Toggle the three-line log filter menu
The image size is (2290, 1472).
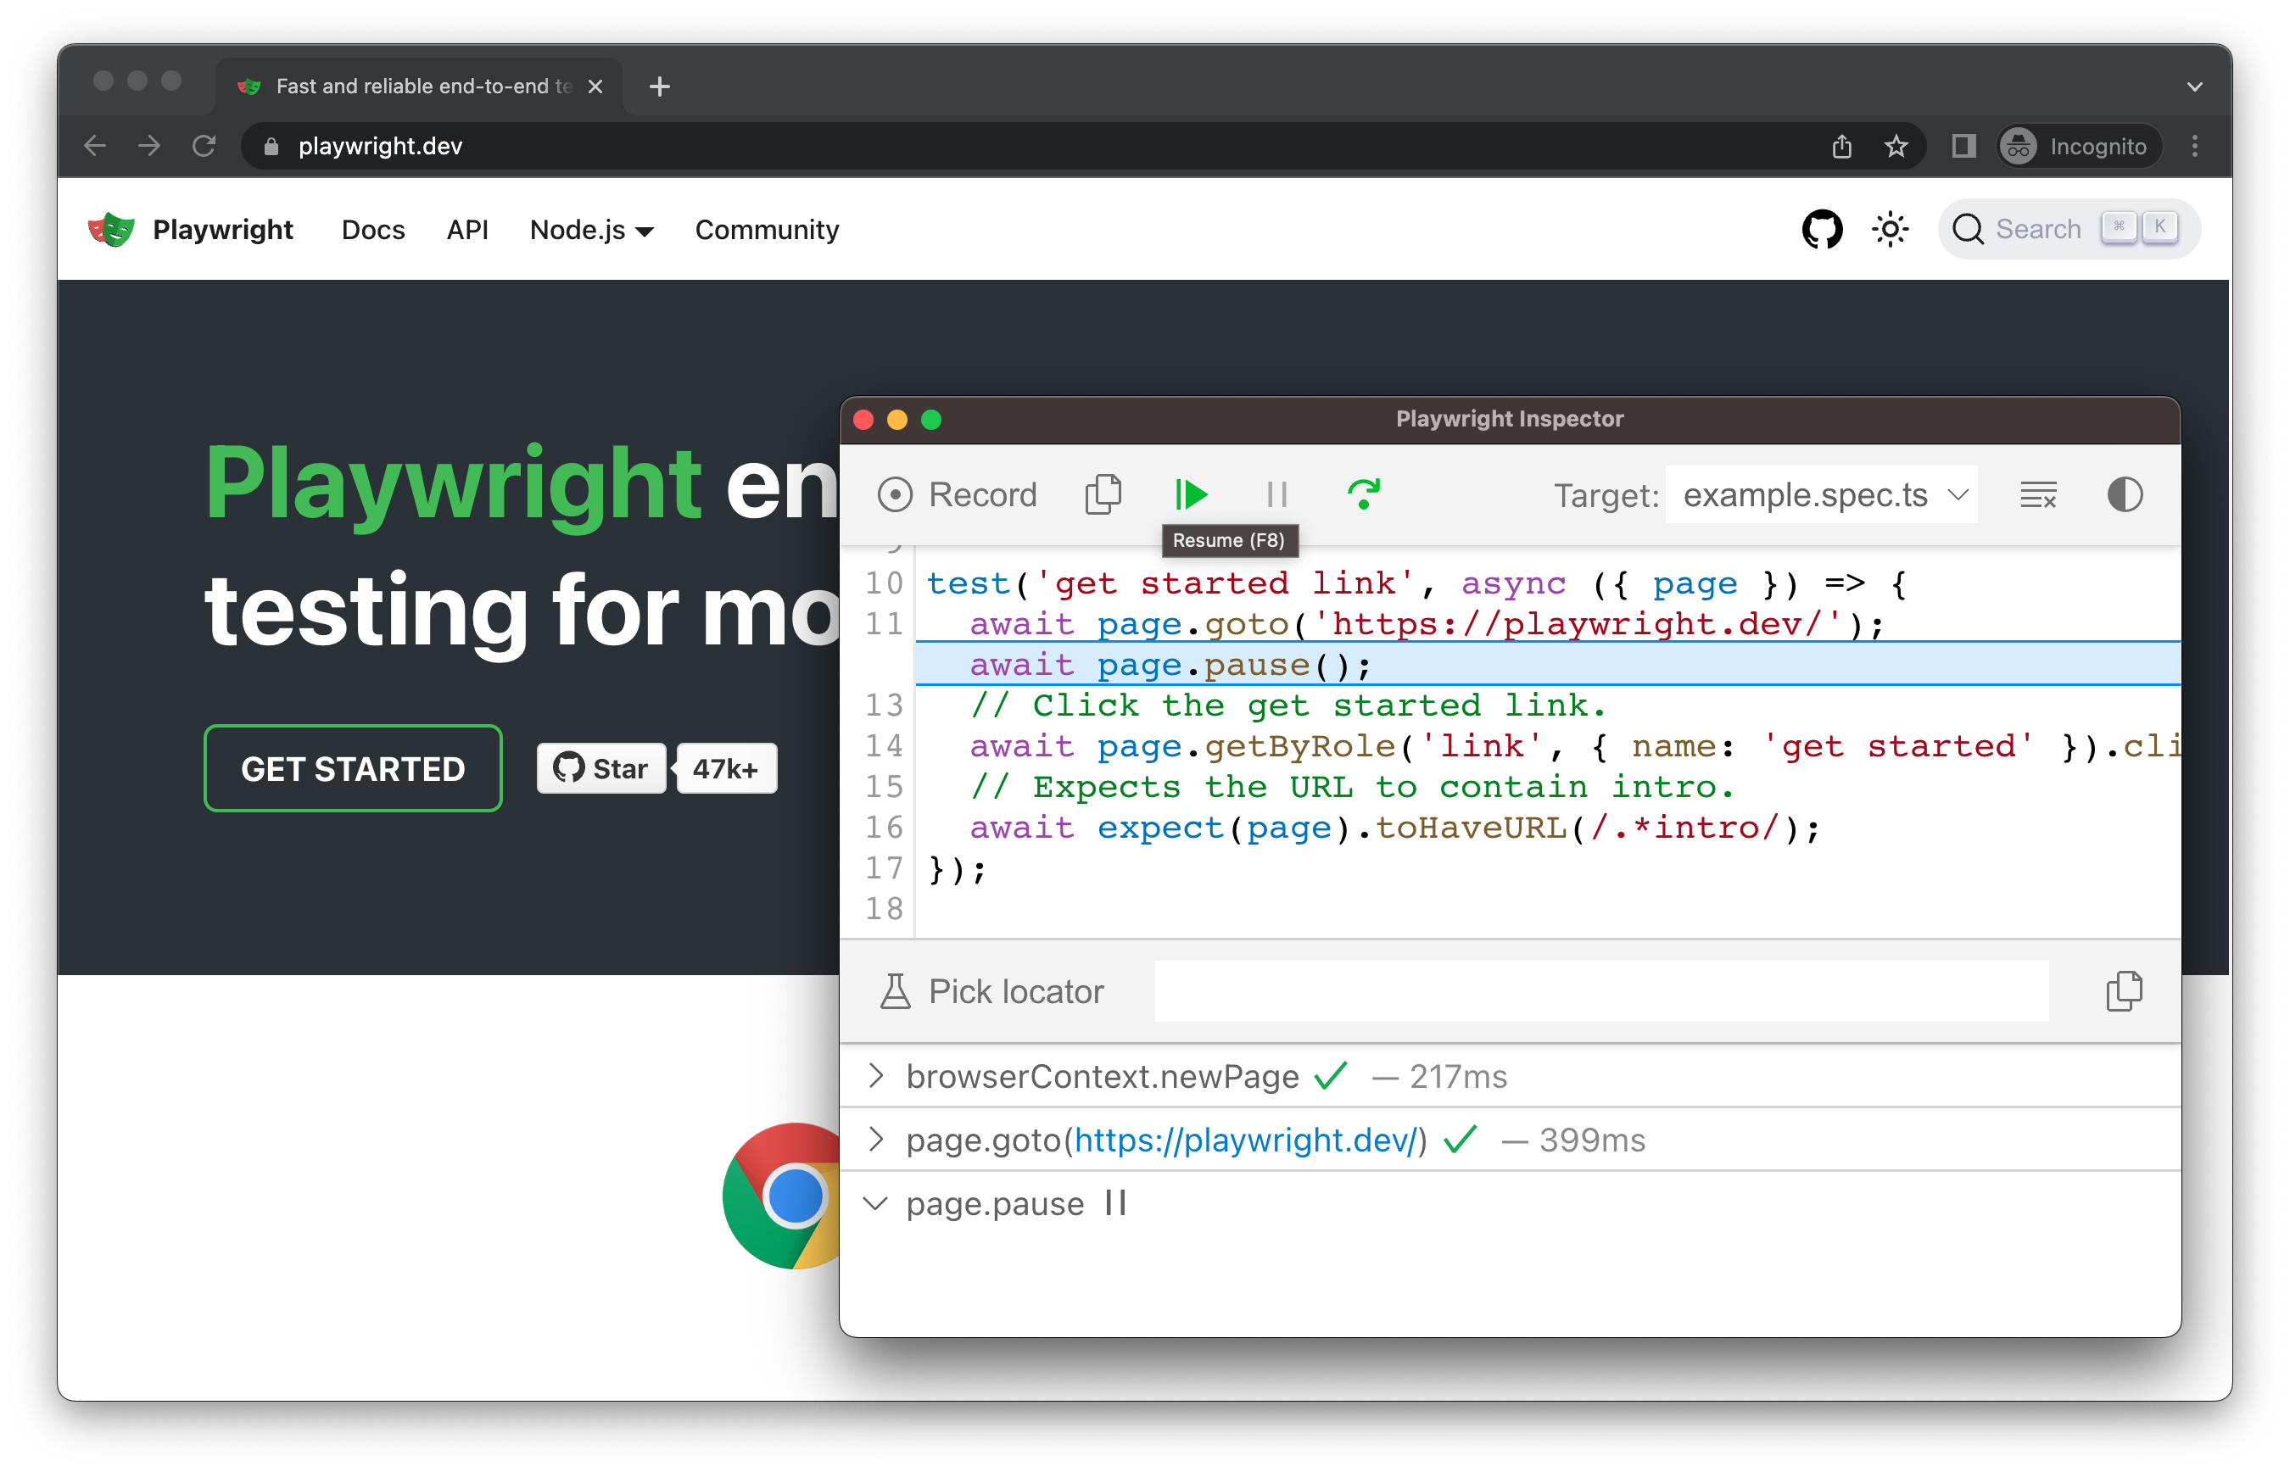(2038, 496)
